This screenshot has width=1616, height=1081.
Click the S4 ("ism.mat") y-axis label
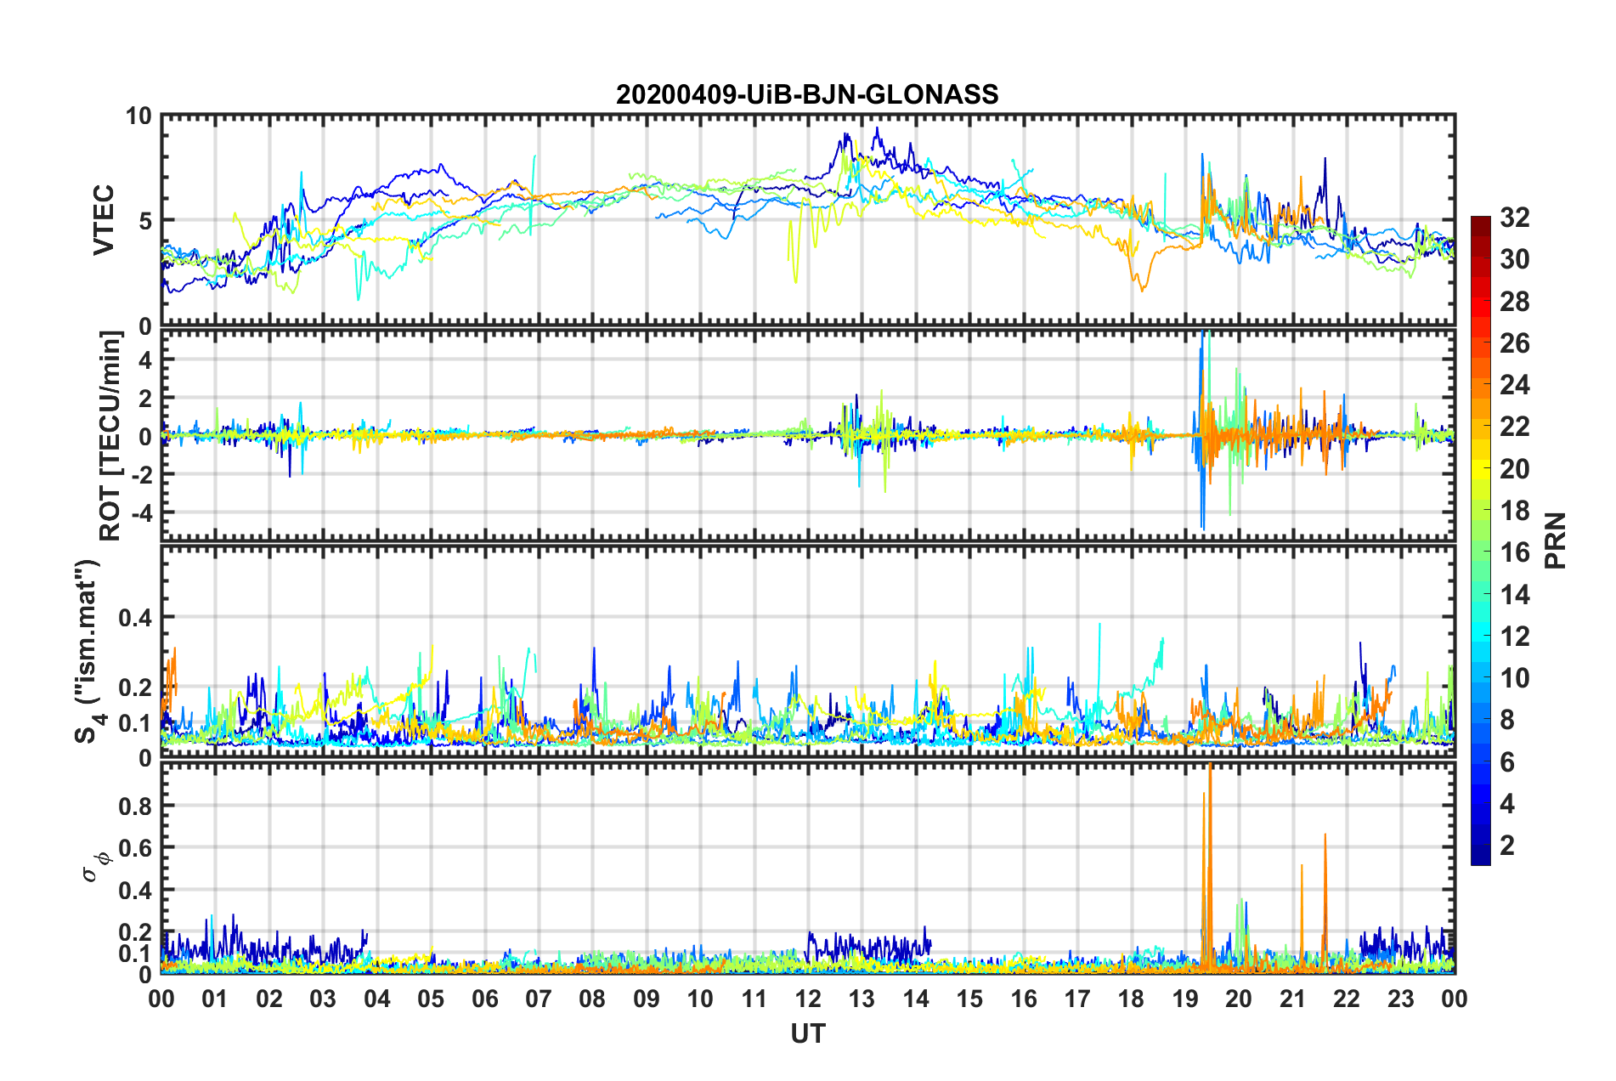click(88, 651)
